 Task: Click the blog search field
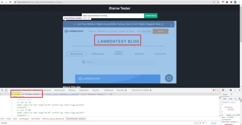(119, 62)
